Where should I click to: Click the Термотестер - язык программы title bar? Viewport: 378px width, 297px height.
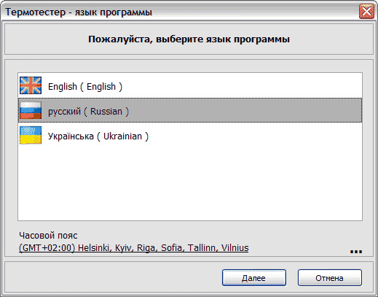(180, 12)
